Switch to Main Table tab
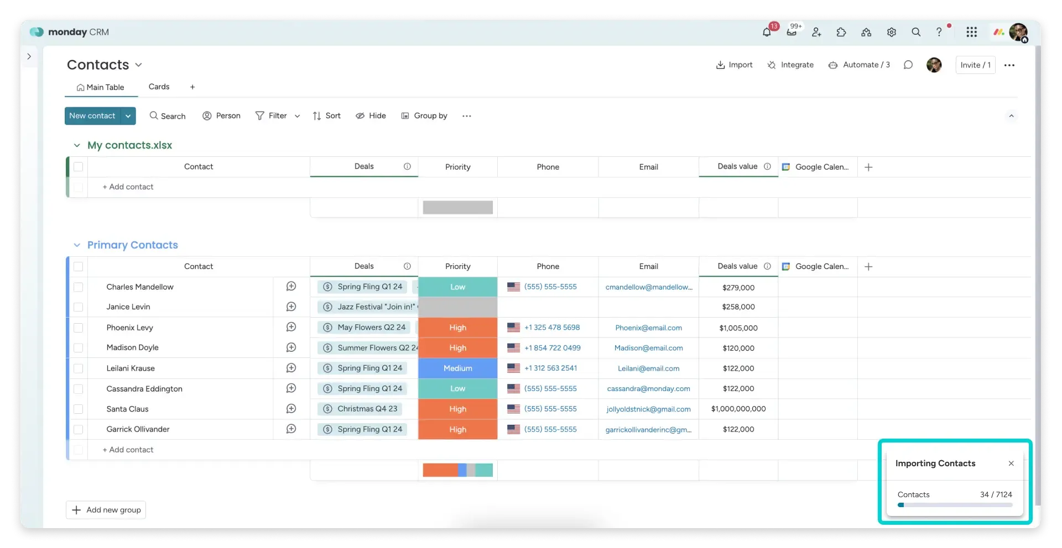The image size is (1062, 548). (x=101, y=87)
